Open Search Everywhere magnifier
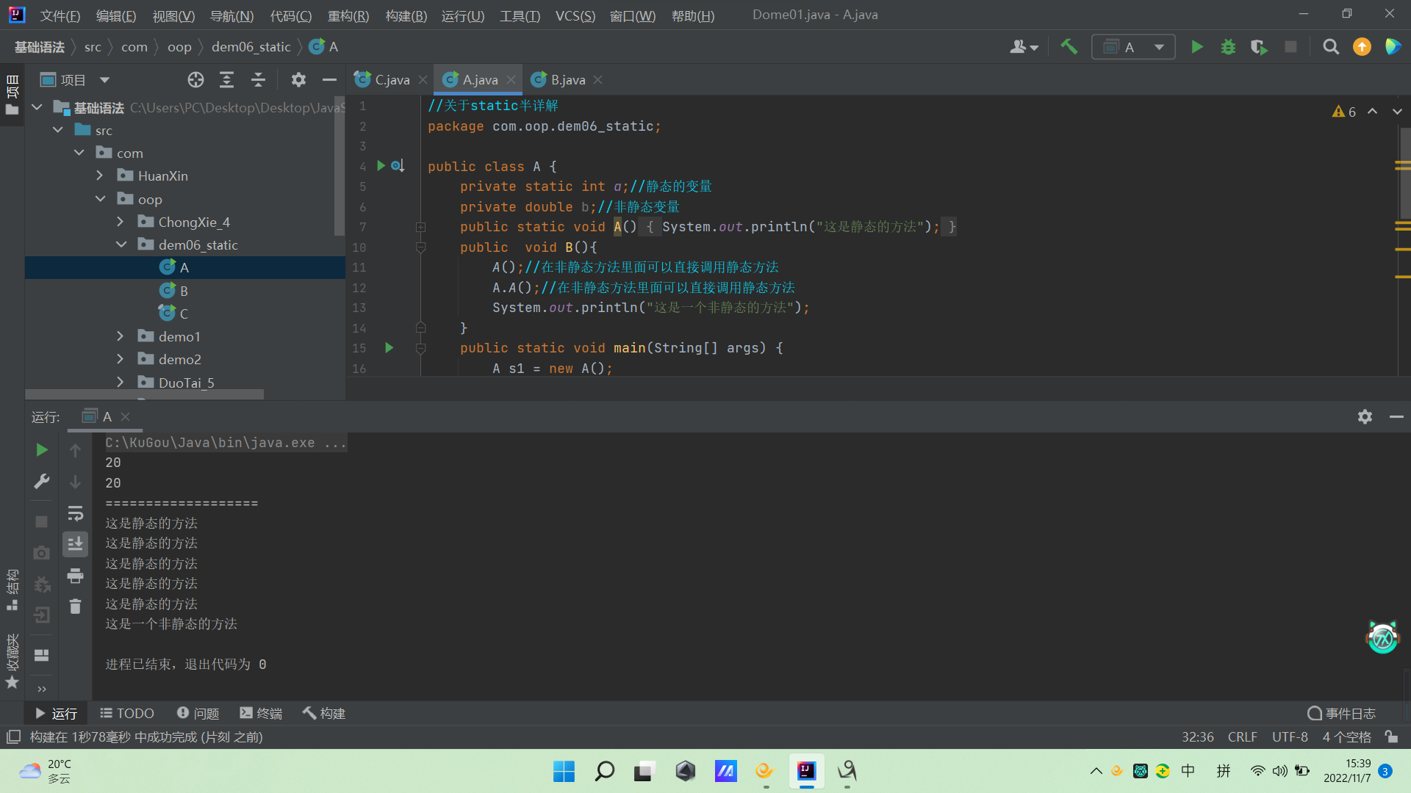Screen dimensions: 1411x793 [1330, 47]
